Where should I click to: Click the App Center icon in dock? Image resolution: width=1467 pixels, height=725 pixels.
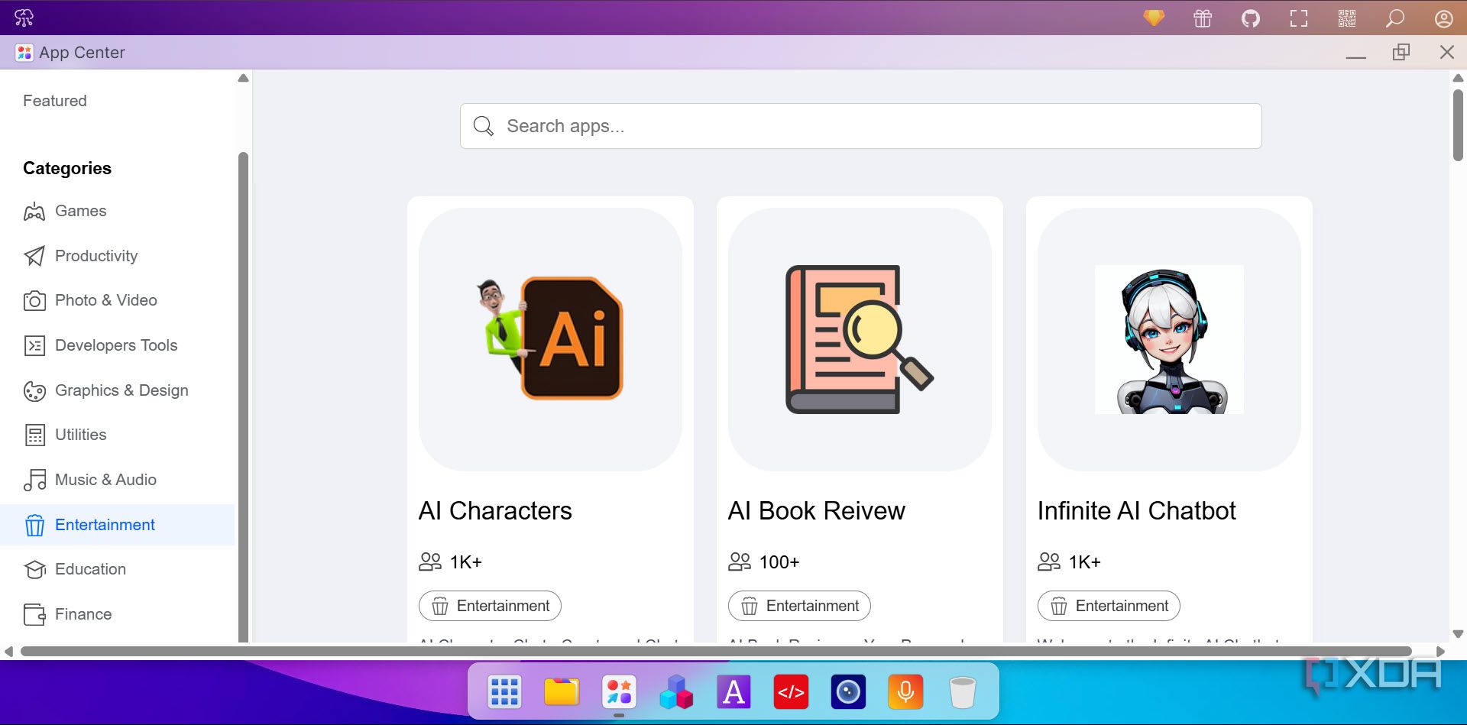point(619,692)
